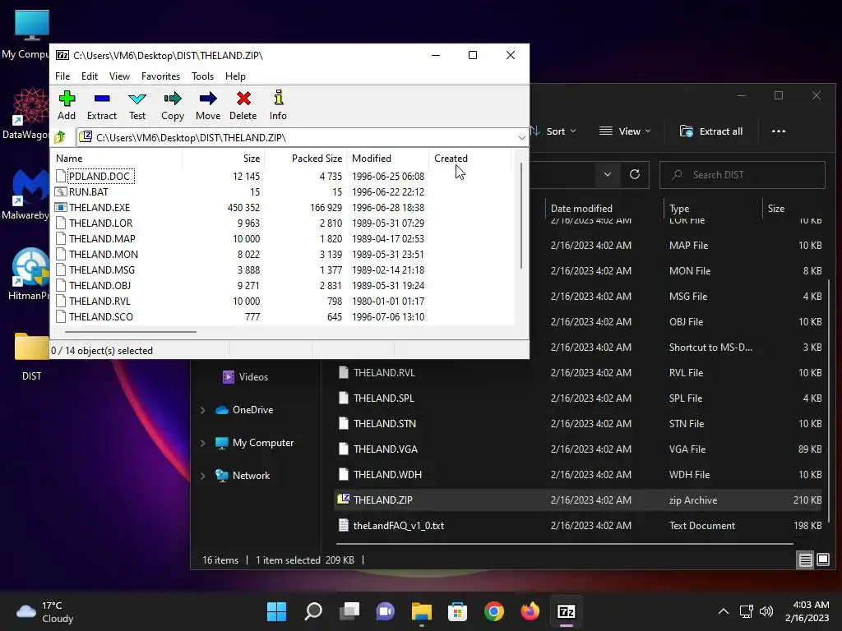Launch Google Chrome from taskbar
This screenshot has width=842, height=631.
pyautogui.click(x=493, y=611)
